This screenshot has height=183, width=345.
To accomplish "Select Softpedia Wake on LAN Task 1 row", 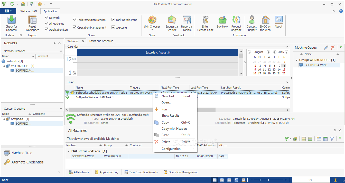I will pyautogui.click(x=177, y=97).
